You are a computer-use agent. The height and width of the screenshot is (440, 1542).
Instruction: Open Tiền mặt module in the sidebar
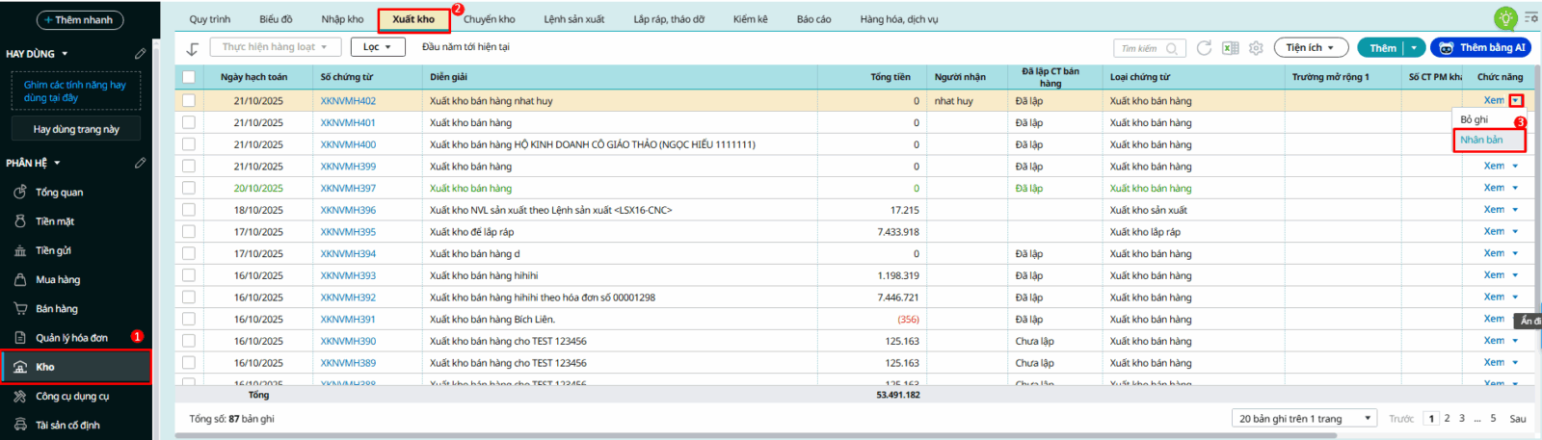(55, 221)
